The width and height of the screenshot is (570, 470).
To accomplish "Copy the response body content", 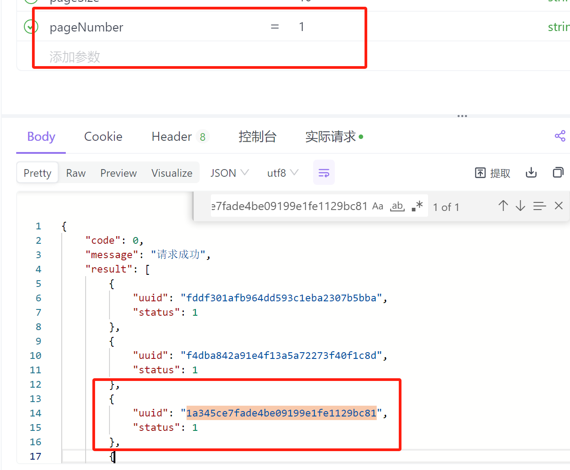I will pos(558,173).
